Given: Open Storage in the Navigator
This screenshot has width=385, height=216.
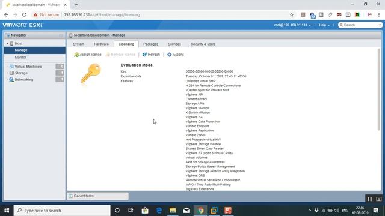Looking at the screenshot, I should click(x=21, y=73).
